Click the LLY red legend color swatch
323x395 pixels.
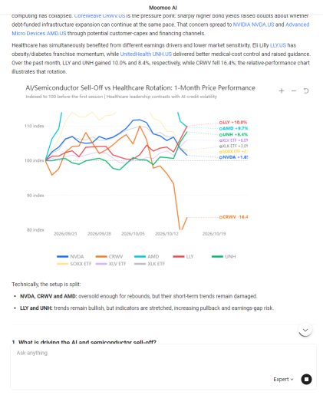click(179, 256)
